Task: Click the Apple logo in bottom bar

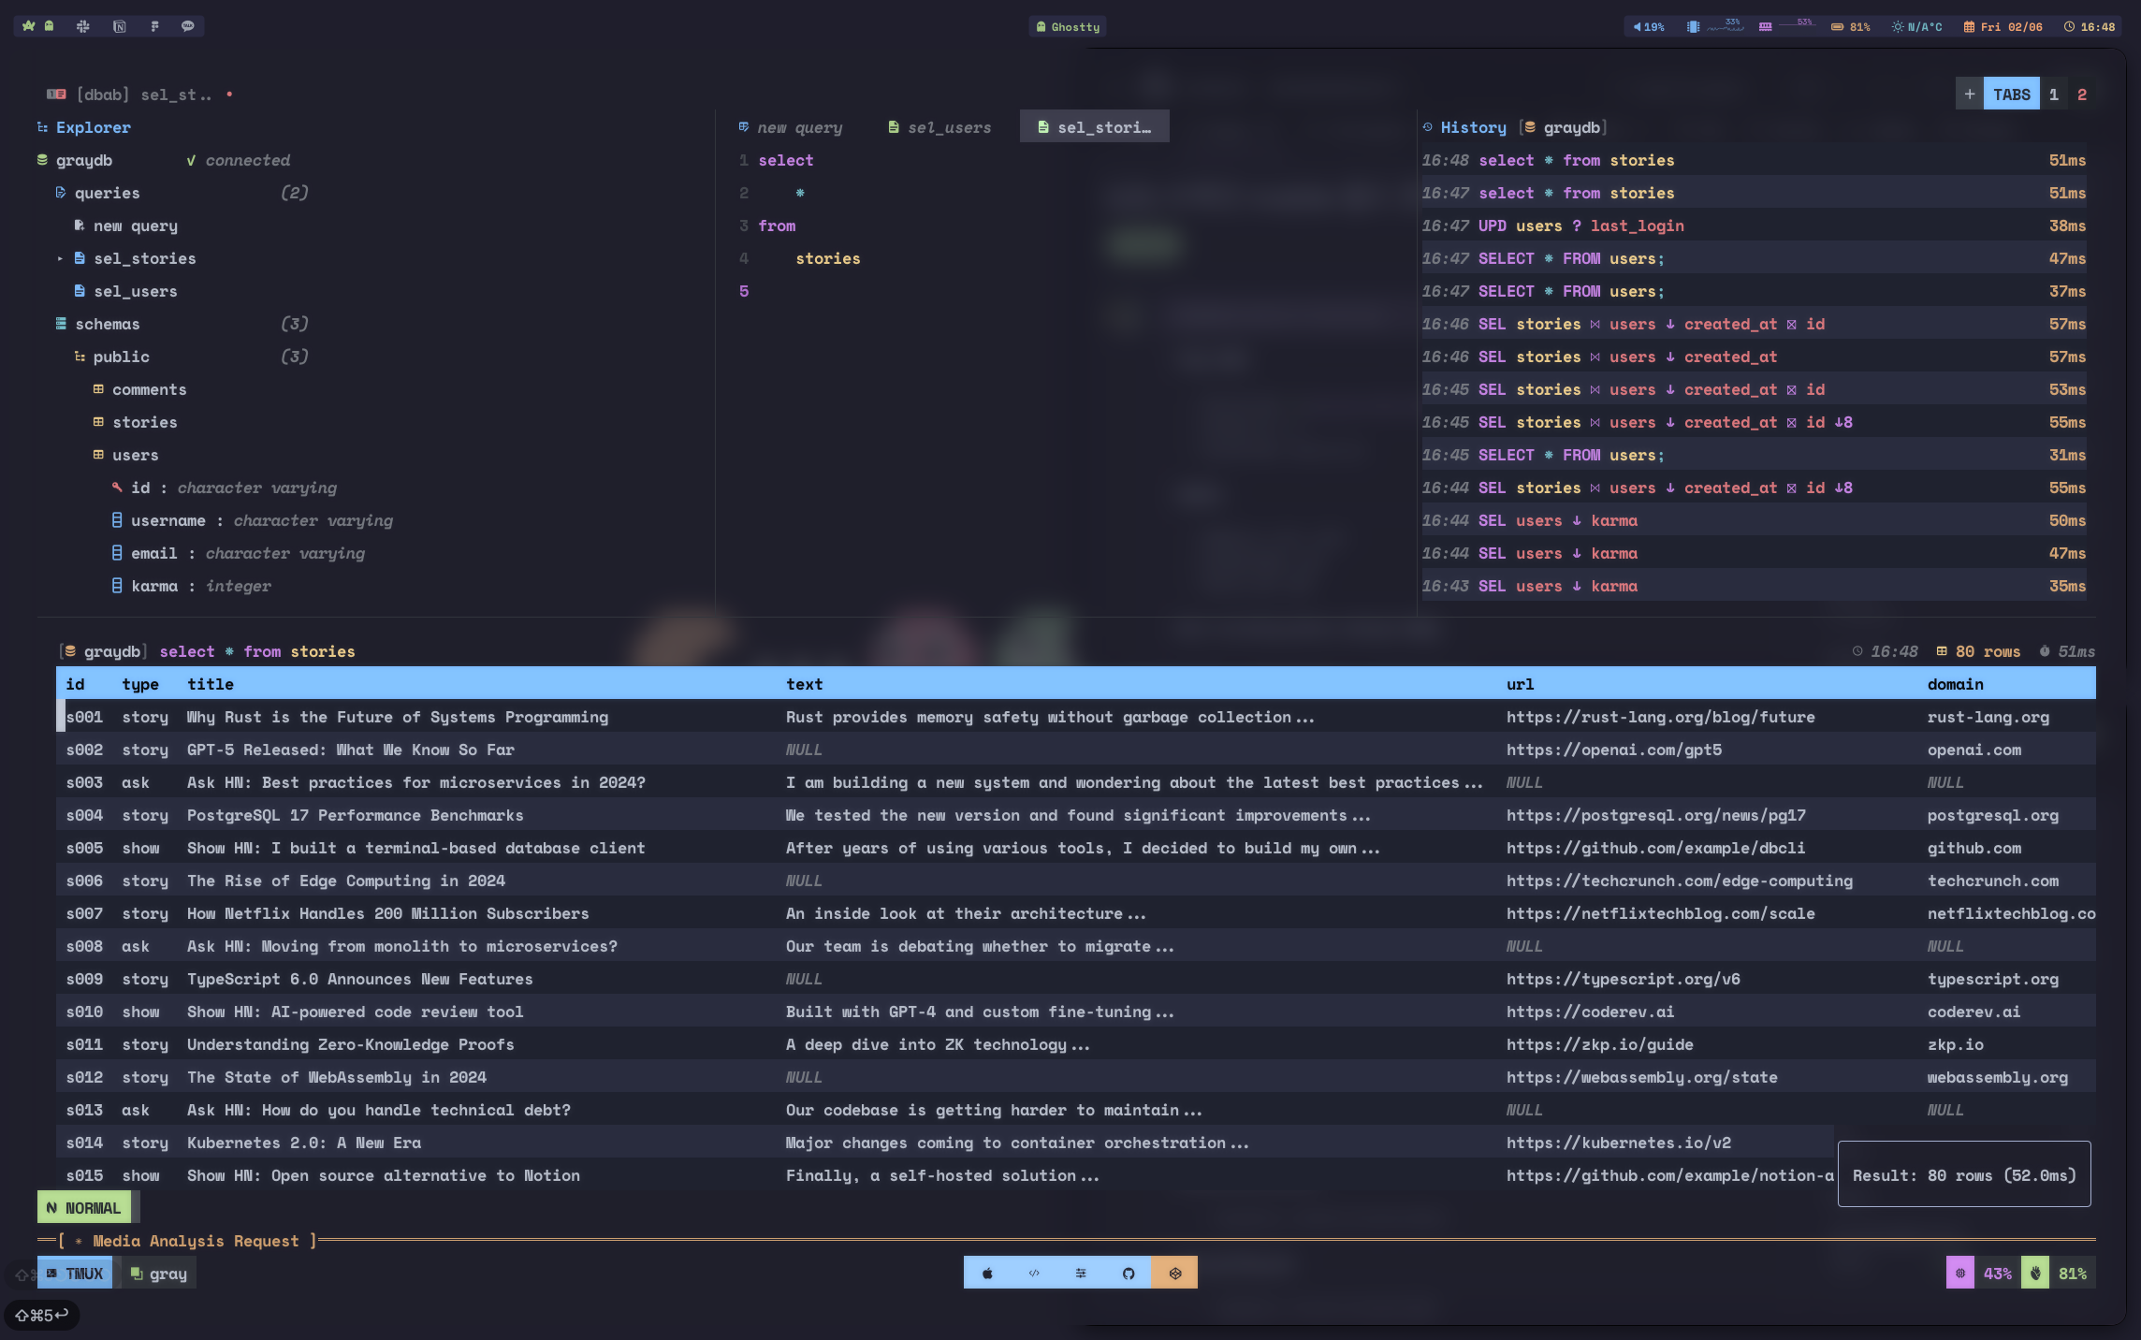Action: [x=987, y=1273]
